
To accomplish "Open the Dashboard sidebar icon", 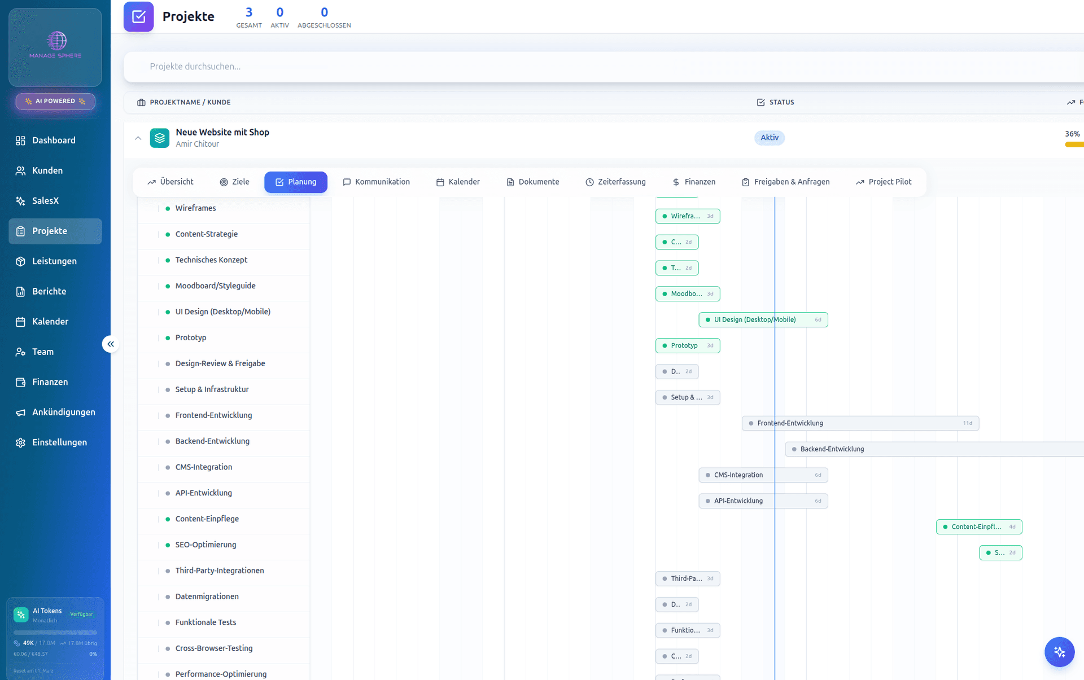I will pyautogui.click(x=20, y=141).
